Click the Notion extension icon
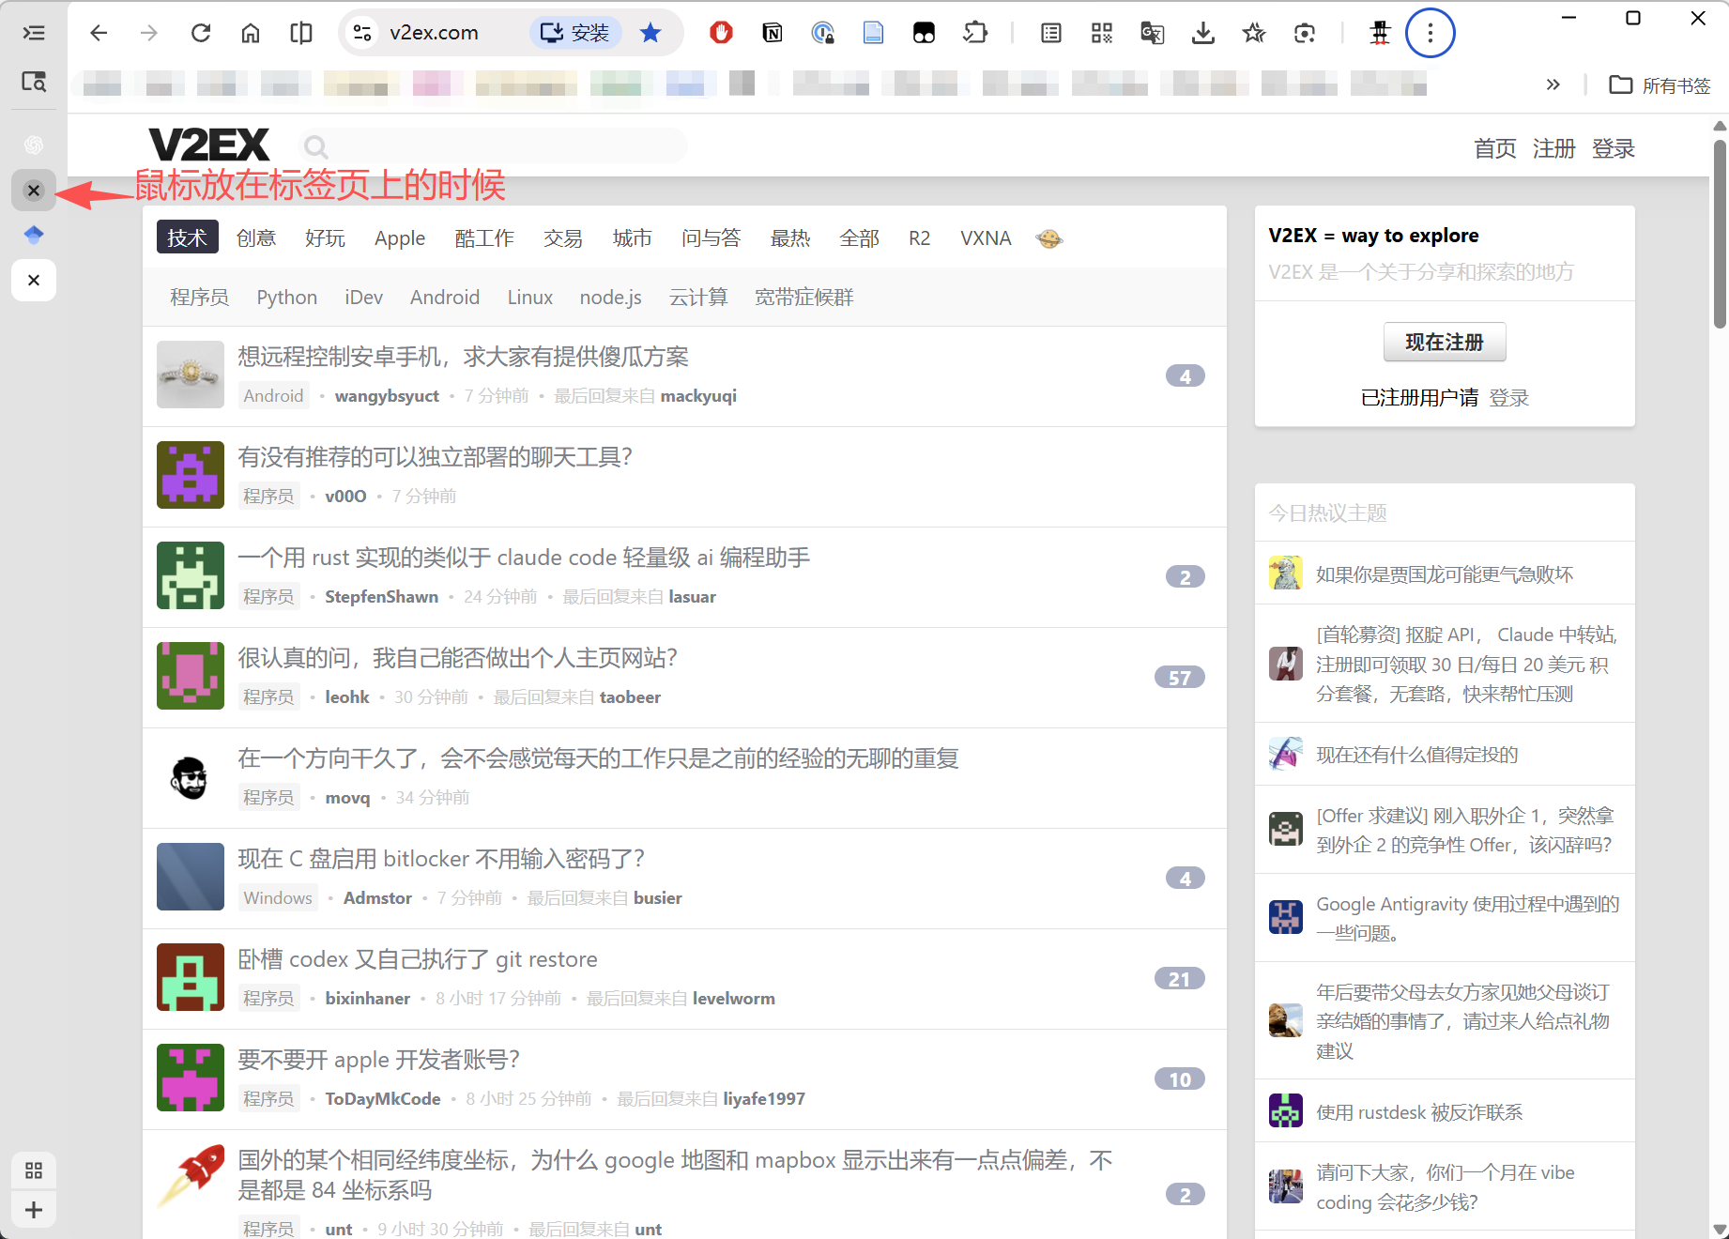The width and height of the screenshot is (1729, 1239). pyautogui.click(x=772, y=34)
